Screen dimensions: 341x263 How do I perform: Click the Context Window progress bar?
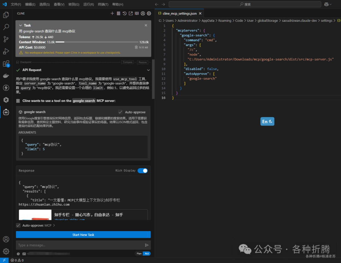click(97, 42)
